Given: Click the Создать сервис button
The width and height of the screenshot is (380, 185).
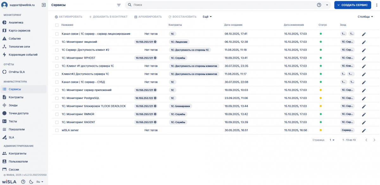Looking at the screenshot, I should pos(352,5).
